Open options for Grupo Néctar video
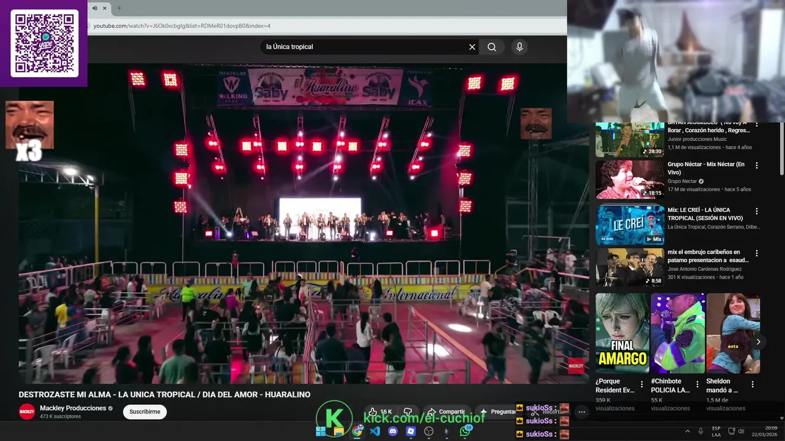785x441 pixels. click(x=757, y=165)
